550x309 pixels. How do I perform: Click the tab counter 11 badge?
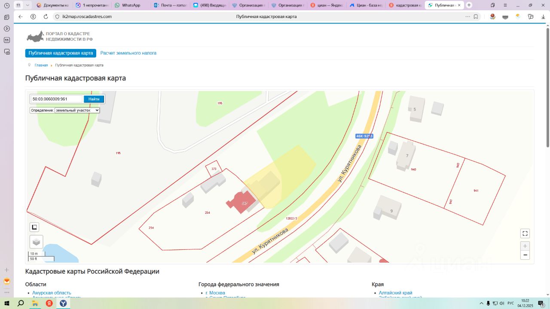tap(18, 5)
